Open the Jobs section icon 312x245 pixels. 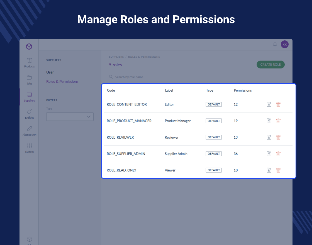[x=29, y=78]
